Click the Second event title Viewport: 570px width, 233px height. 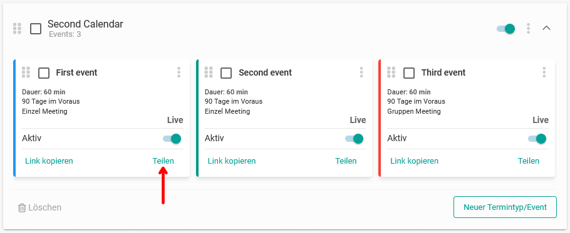click(x=266, y=72)
